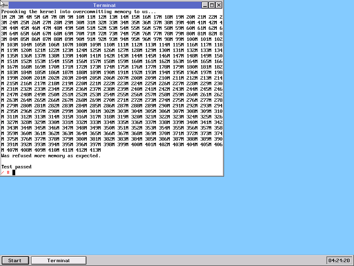Click the '400M' value in terminal output
This screenshot has height=266, width=354.
click(x=137, y=145)
